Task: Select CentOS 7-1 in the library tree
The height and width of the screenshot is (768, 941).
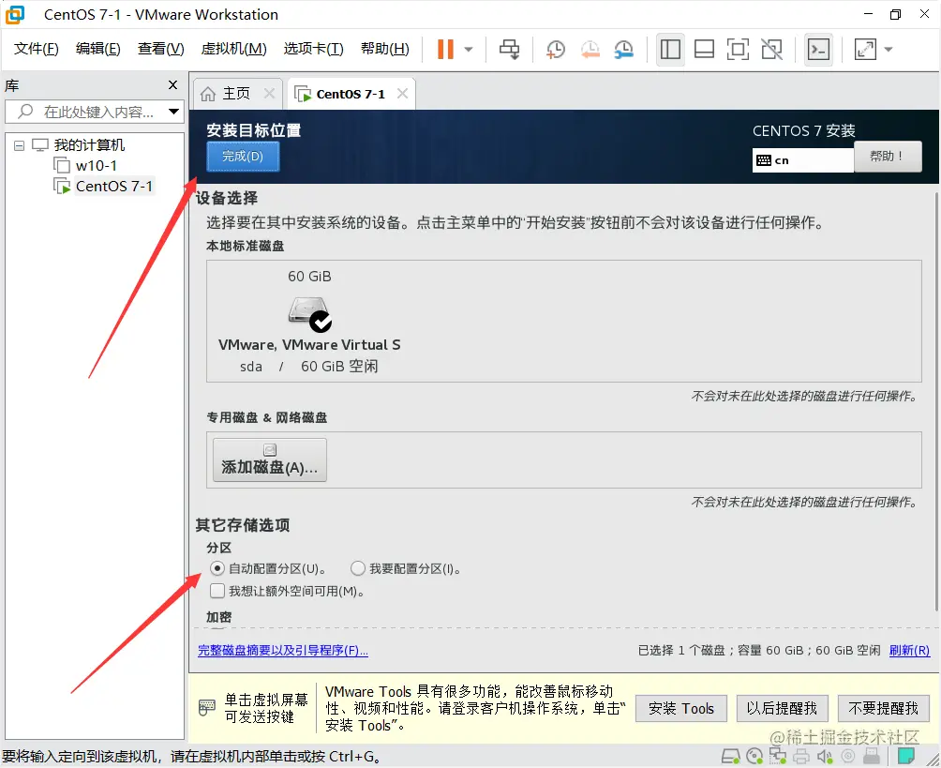Action: tap(113, 187)
